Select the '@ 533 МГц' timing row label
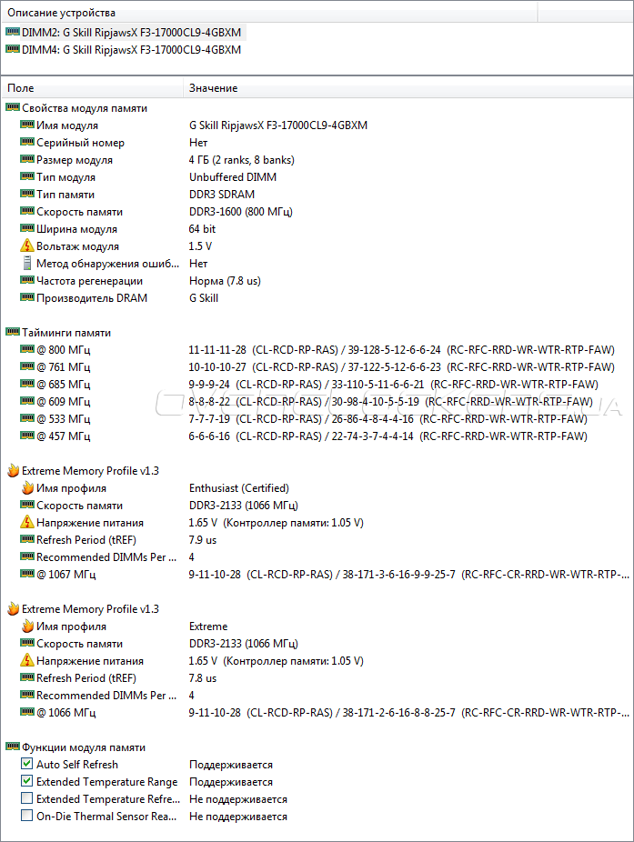Image resolution: width=634 pixels, height=842 pixels. [64, 419]
